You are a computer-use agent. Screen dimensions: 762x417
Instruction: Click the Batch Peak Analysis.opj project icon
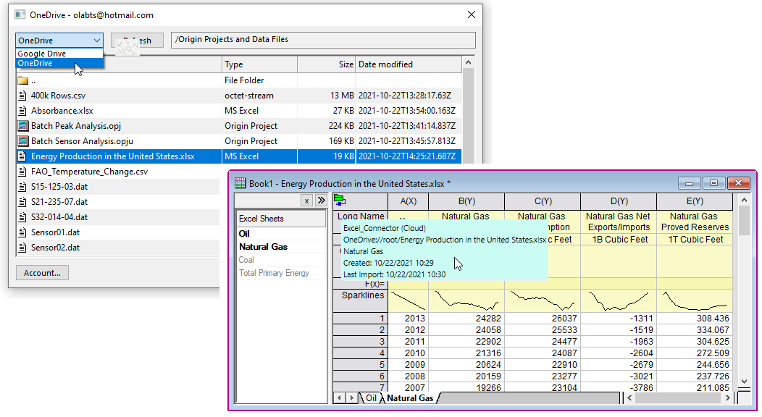pos(23,126)
